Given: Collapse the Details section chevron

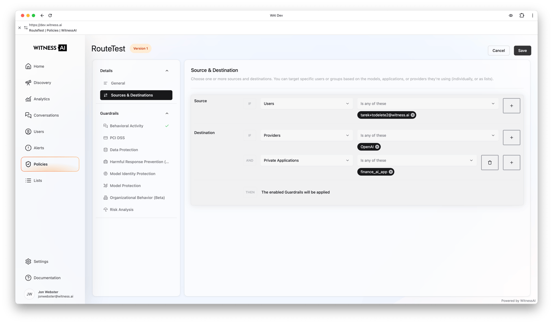Looking at the screenshot, I should 167,71.
